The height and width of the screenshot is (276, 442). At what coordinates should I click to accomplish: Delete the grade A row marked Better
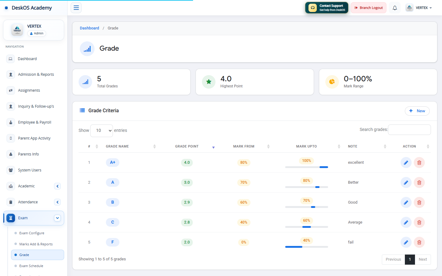pos(419,182)
